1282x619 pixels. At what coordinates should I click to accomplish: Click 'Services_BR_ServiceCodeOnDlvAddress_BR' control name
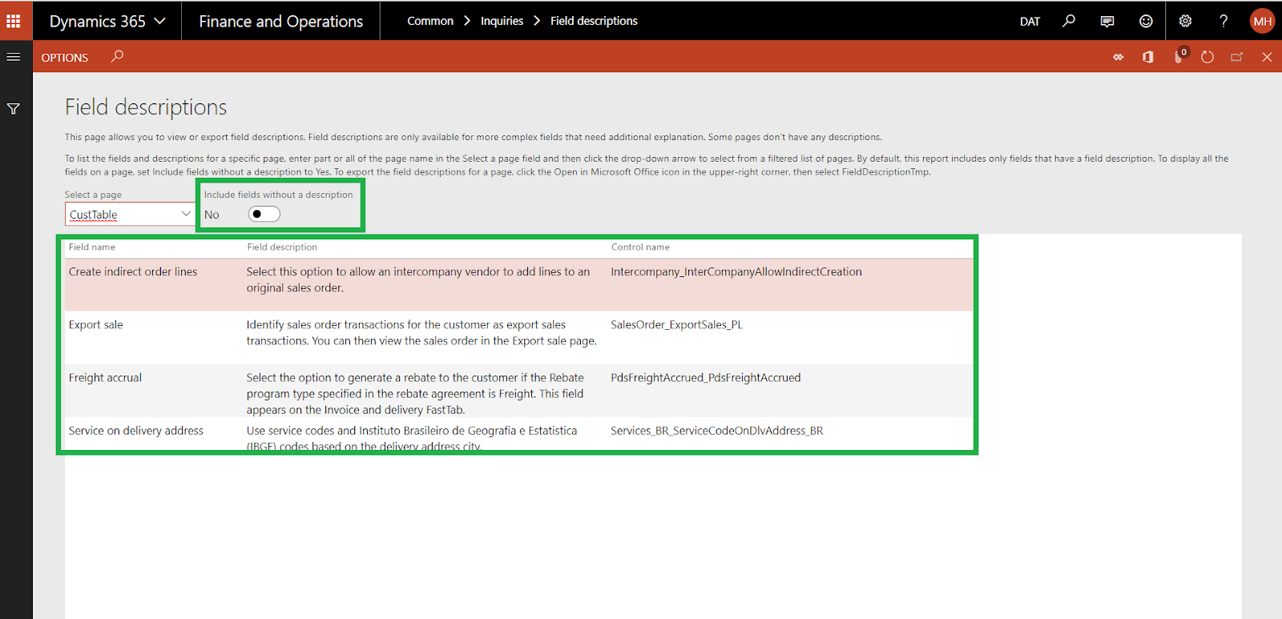coord(717,431)
